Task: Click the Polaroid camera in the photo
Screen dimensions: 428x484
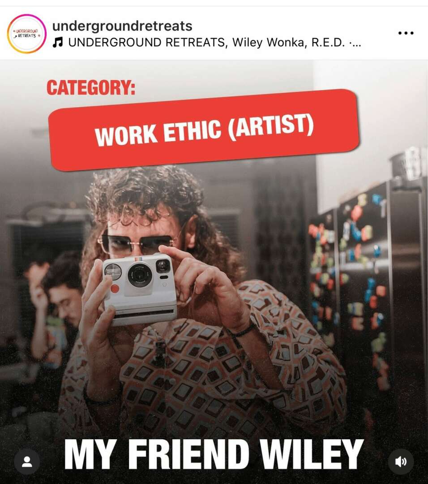Action: pos(140,289)
